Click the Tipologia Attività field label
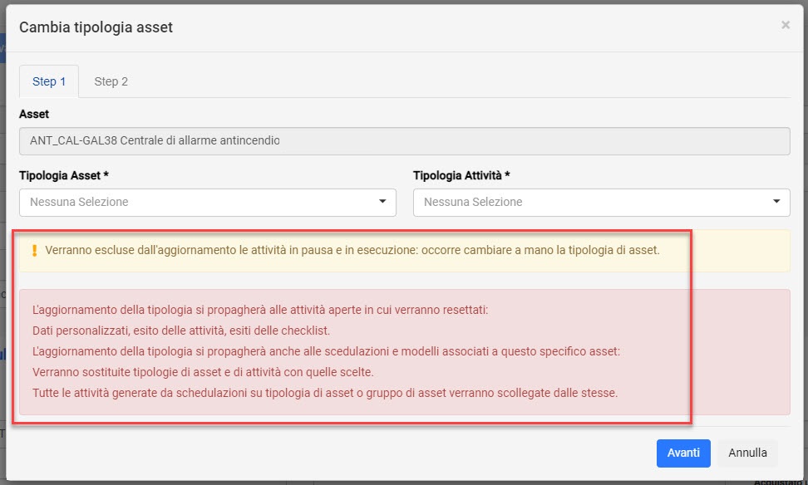Screen dimensions: 808x485 461,175
